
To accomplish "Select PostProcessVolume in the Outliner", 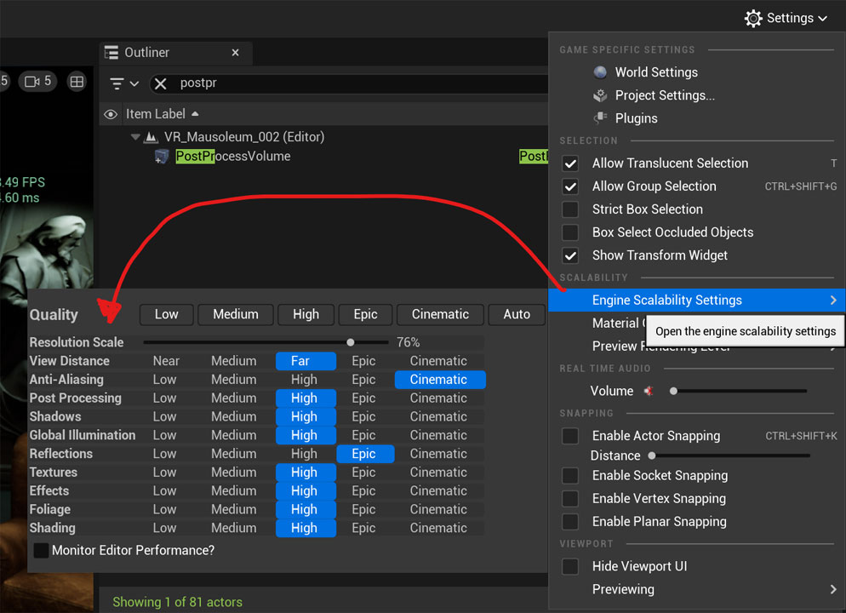I will (232, 157).
